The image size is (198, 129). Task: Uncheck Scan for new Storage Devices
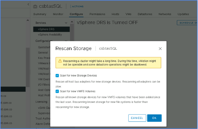(57, 76)
